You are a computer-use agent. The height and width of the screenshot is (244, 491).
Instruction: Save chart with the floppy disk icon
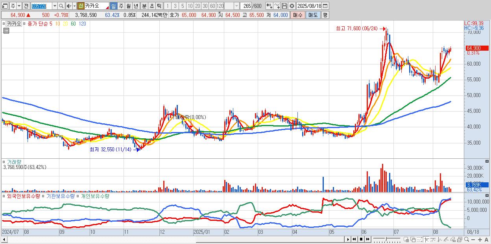284,6
